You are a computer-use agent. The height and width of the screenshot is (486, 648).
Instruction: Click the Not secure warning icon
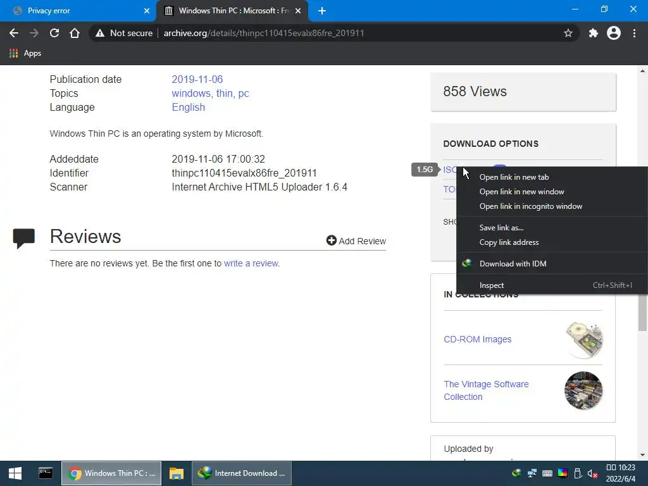99,33
